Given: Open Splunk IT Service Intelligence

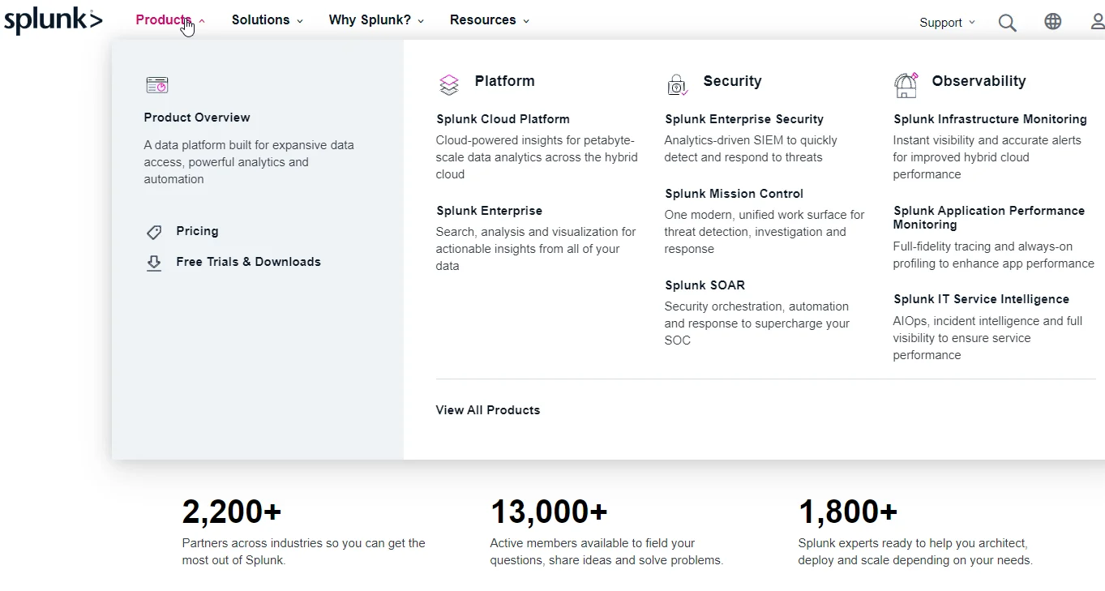Looking at the screenshot, I should pyautogui.click(x=981, y=299).
